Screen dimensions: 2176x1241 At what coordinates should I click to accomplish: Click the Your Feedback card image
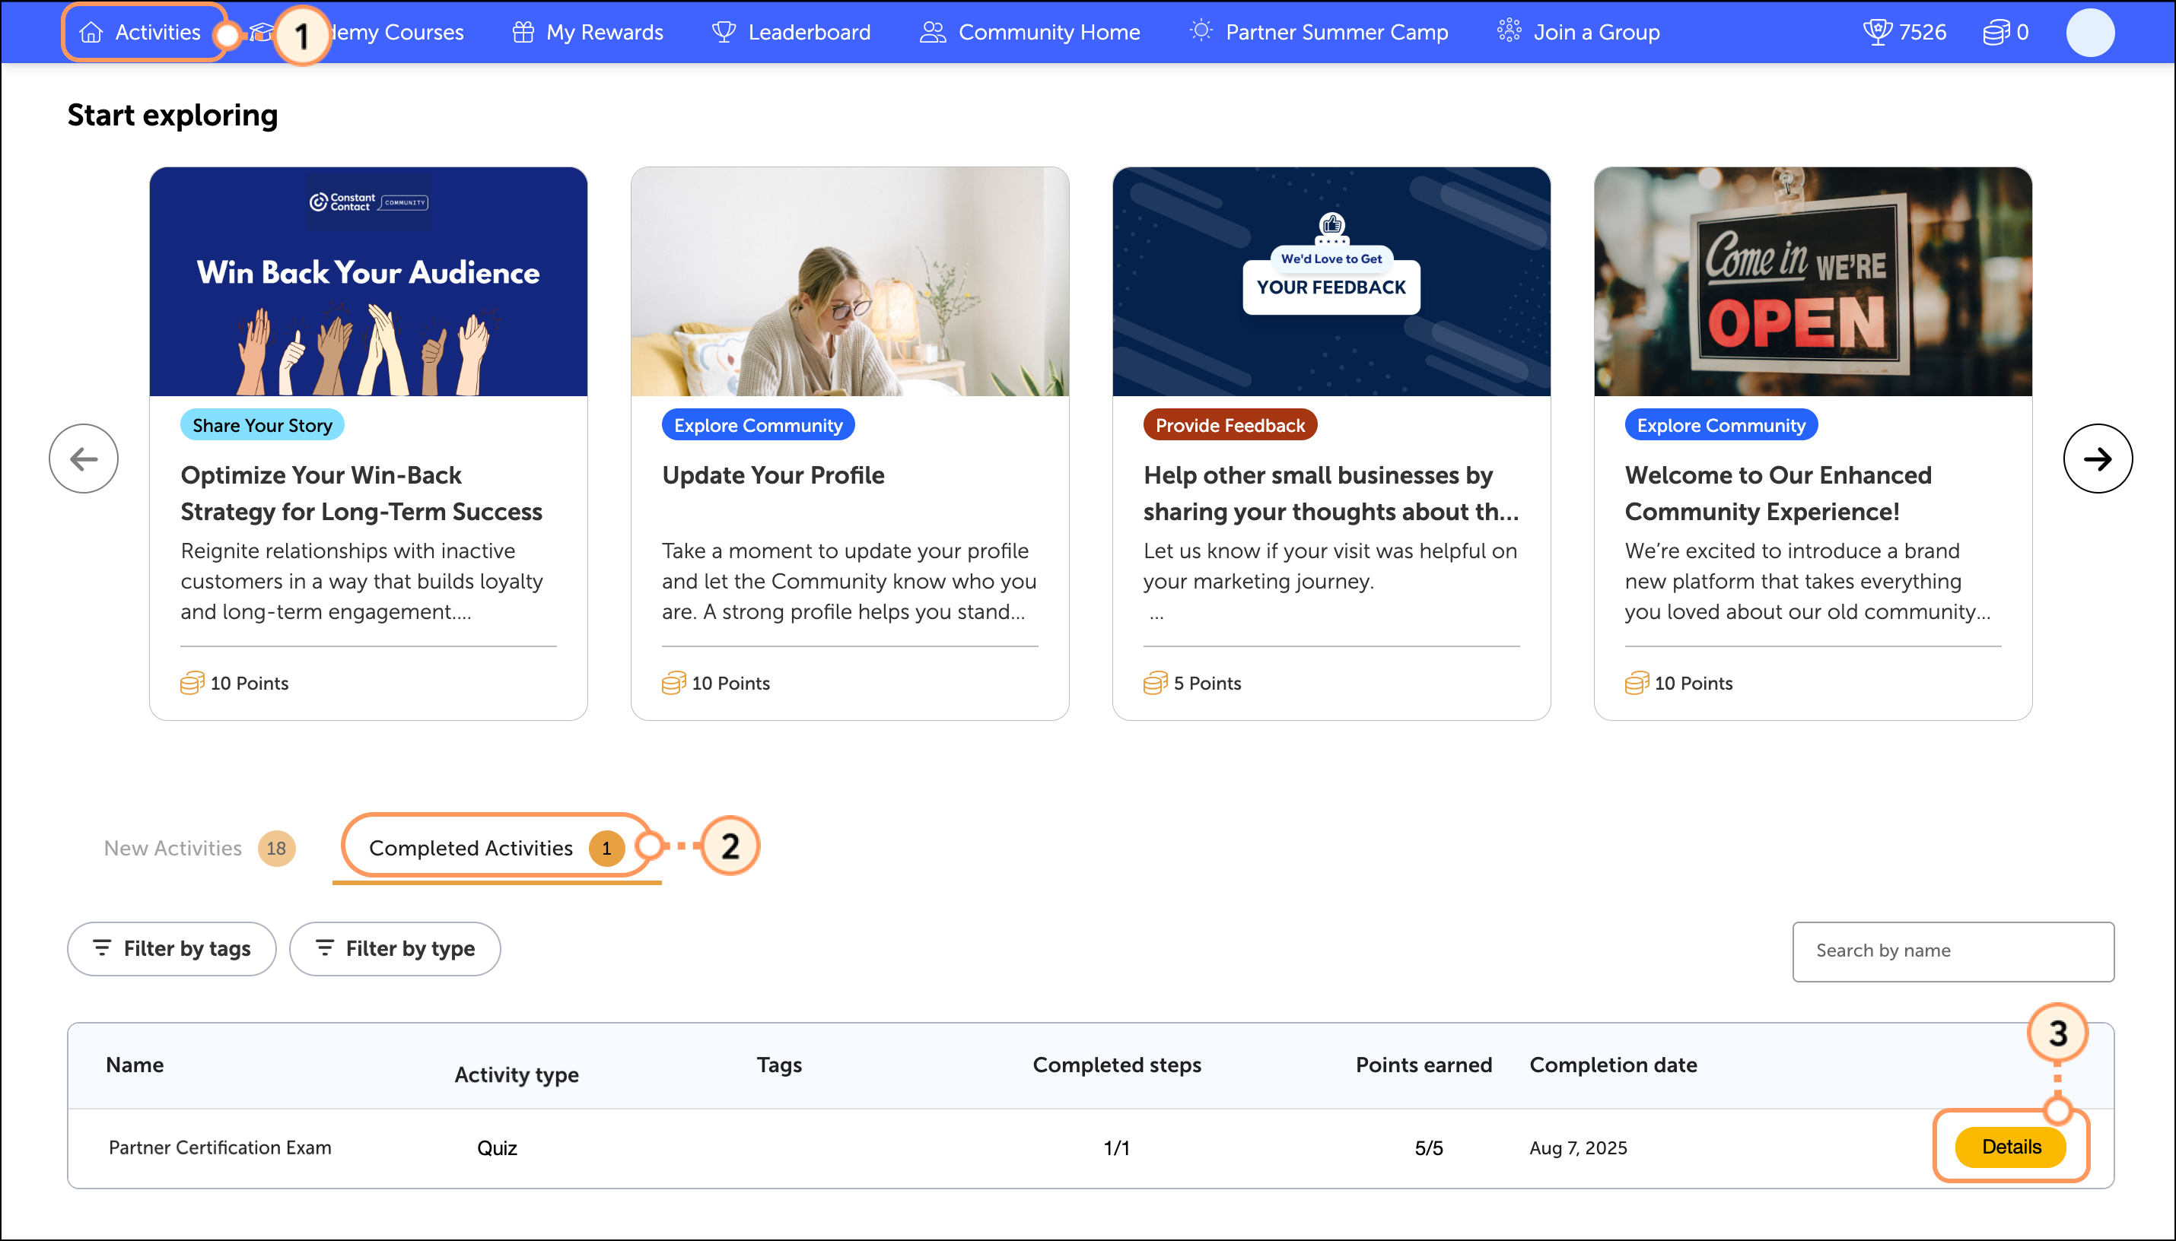(x=1331, y=281)
